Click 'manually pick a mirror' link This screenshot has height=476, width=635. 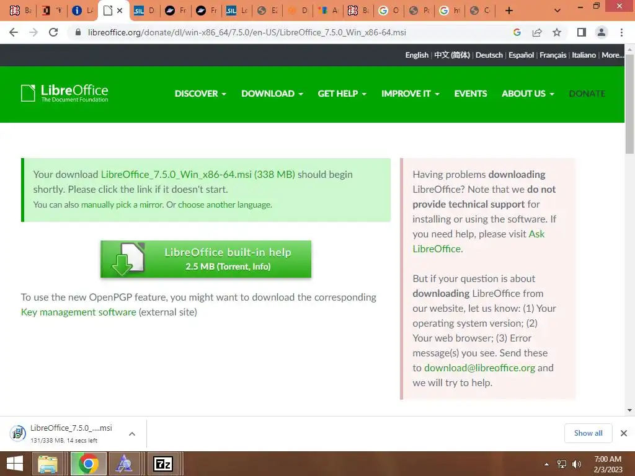tap(121, 205)
